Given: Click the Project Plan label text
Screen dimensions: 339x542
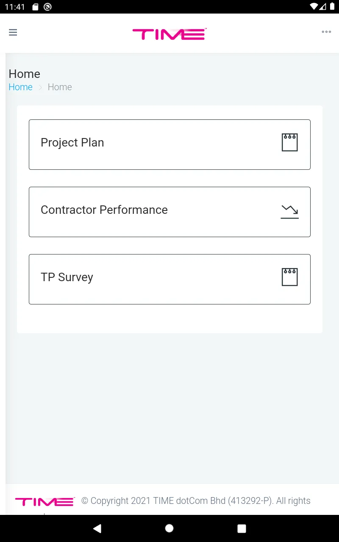Looking at the screenshot, I should pyautogui.click(x=72, y=143).
